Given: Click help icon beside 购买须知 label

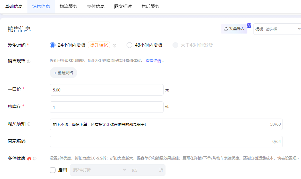Looking at the screenshot, I should click(29, 124).
